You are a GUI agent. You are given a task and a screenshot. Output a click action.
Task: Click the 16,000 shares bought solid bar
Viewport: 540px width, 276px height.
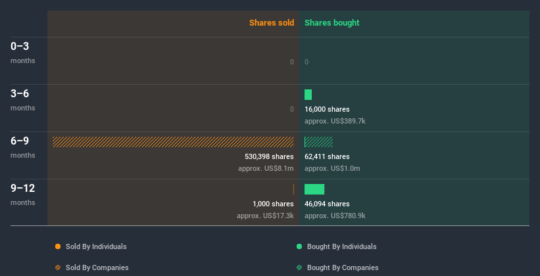[x=308, y=95]
